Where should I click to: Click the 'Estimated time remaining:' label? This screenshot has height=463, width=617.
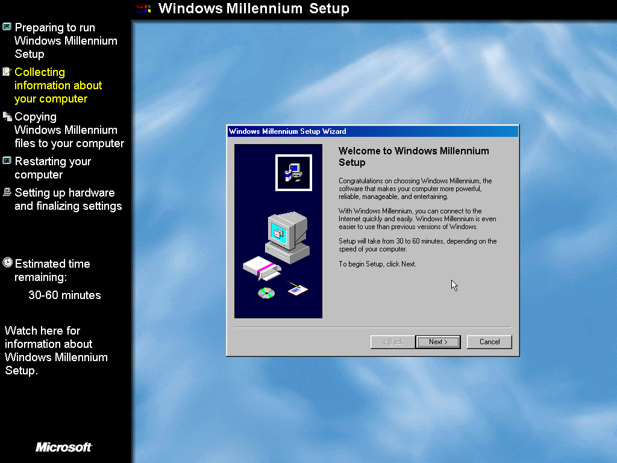point(52,270)
